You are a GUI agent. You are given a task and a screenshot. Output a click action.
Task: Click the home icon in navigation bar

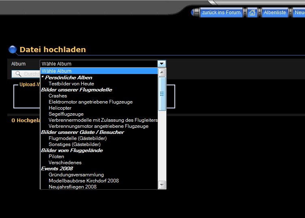[x=252, y=13]
